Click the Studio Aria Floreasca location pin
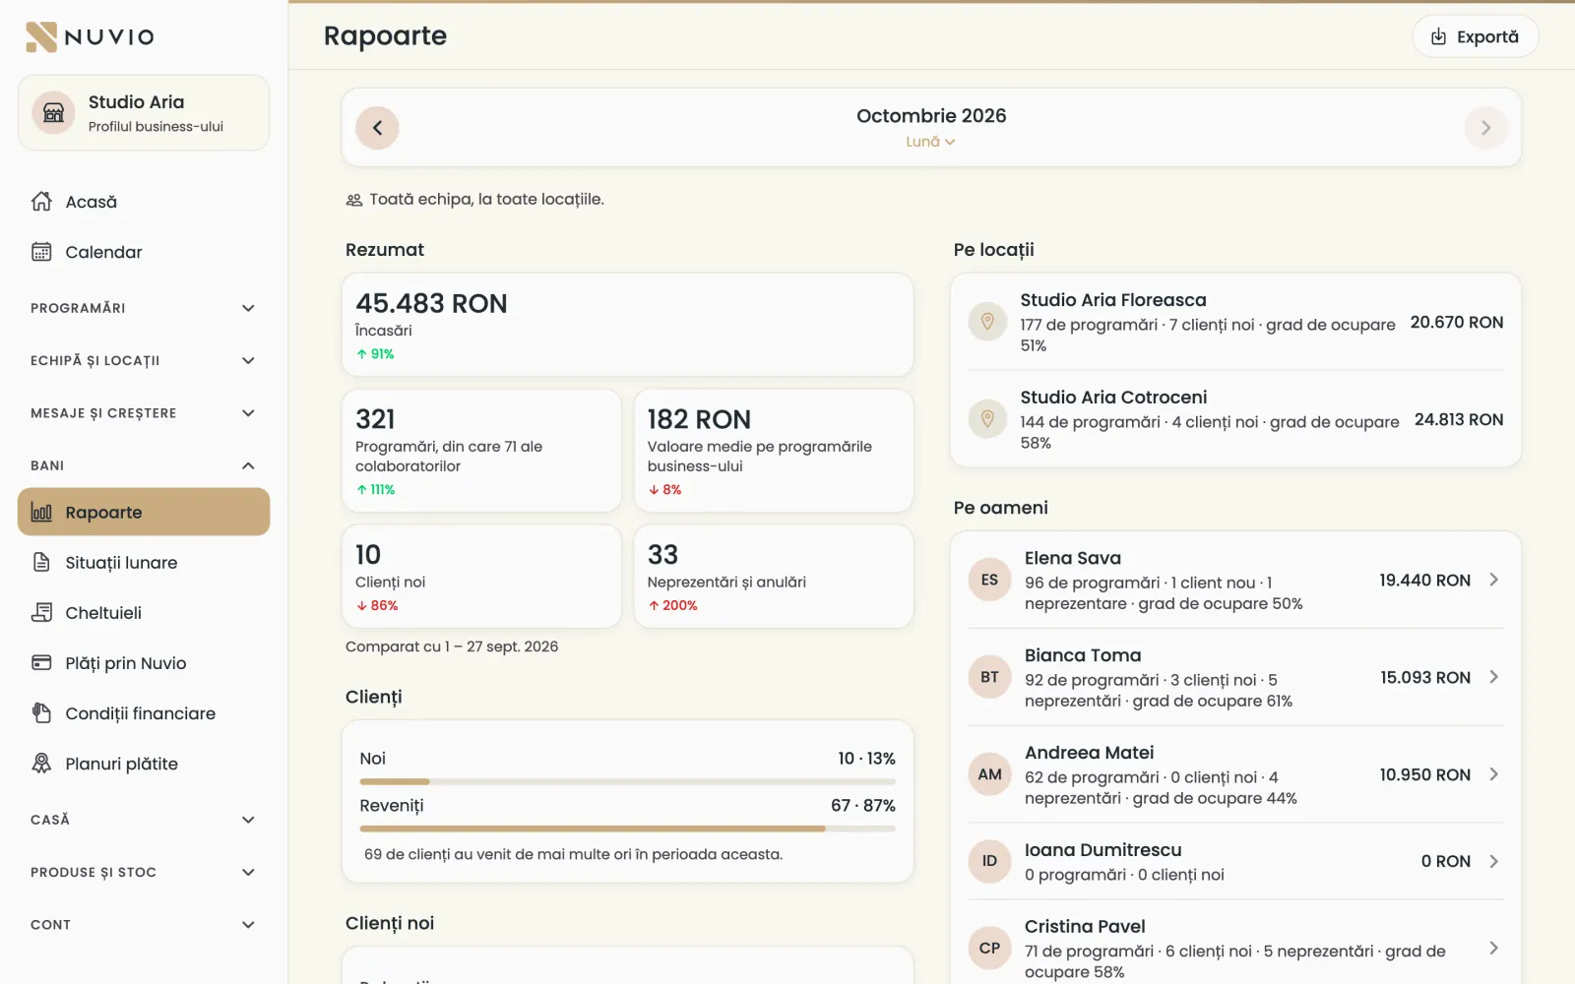This screenshot has width=1575, height=984. pos(987,322)
